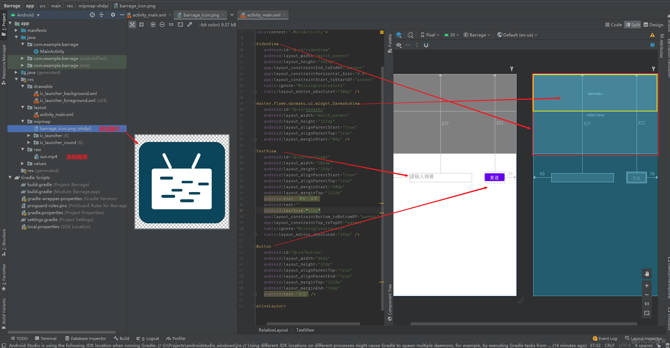Screen dimensions: 670x348
Task: Click the RelativeLayout breadcrumb
Action: coord(273,330)
